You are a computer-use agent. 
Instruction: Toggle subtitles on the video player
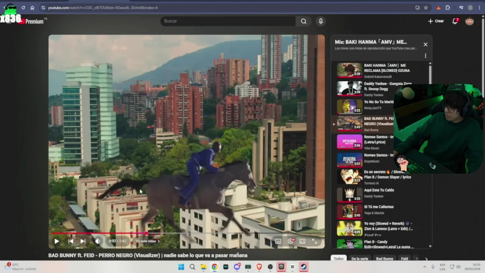278,241
